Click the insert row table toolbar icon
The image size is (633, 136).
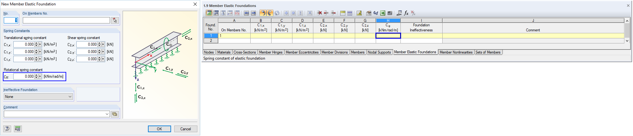point(216,13)
